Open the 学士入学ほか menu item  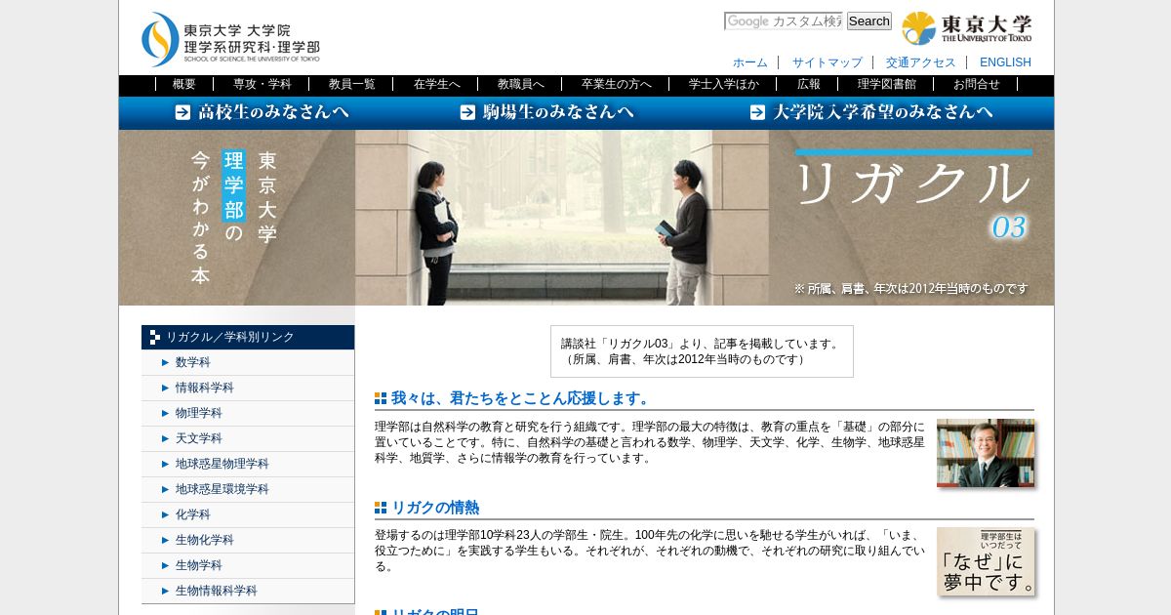[x=724, y=85]
